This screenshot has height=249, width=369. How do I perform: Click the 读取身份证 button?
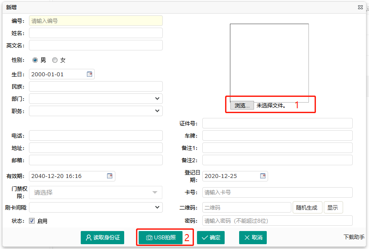pyautogui.click(x=102, y=238)
